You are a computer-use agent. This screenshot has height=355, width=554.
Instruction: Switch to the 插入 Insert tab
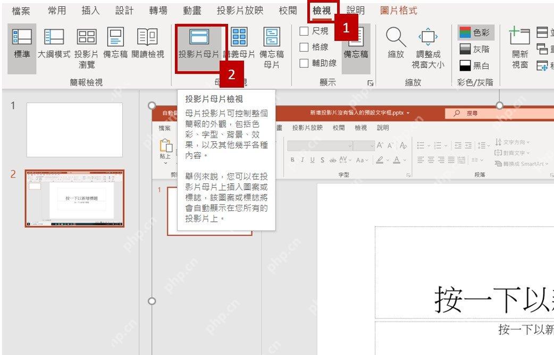(x=90, y=11)
